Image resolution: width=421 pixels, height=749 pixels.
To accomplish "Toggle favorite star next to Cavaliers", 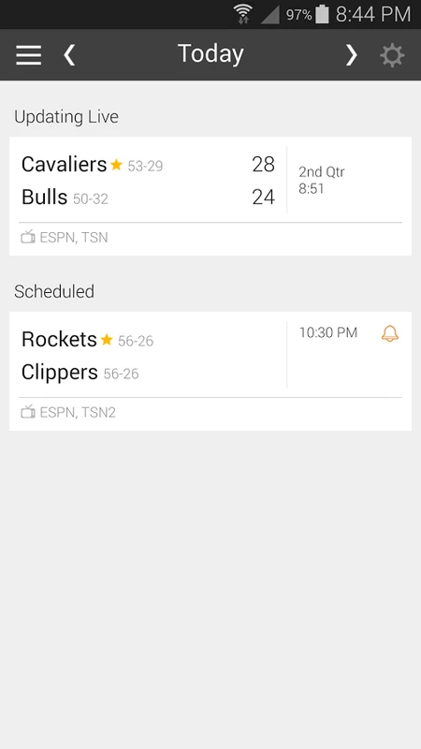I will [116, 165].
